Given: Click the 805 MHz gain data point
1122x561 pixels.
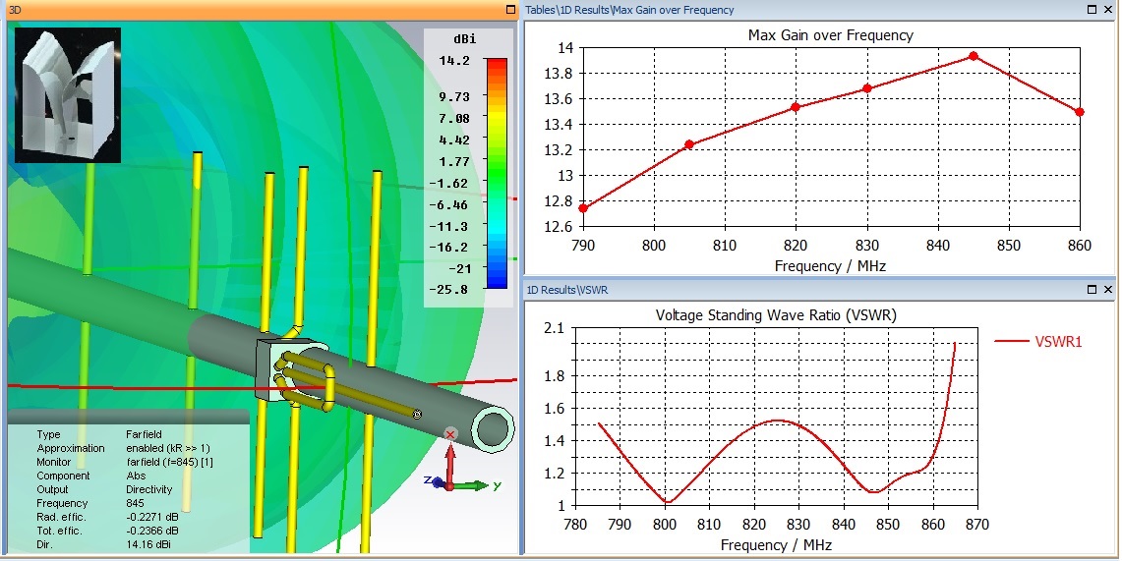Looking at the screenshot, I should point(689,144).
